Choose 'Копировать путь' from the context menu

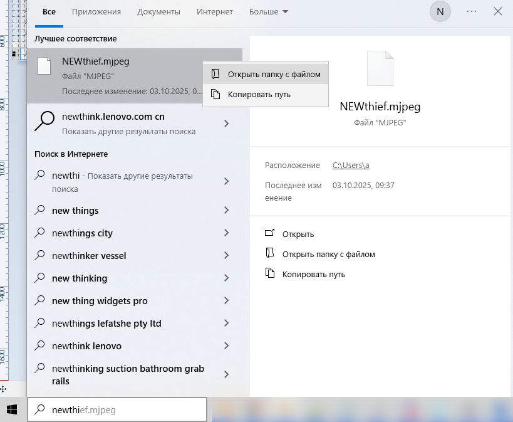(x=259, y=95)
